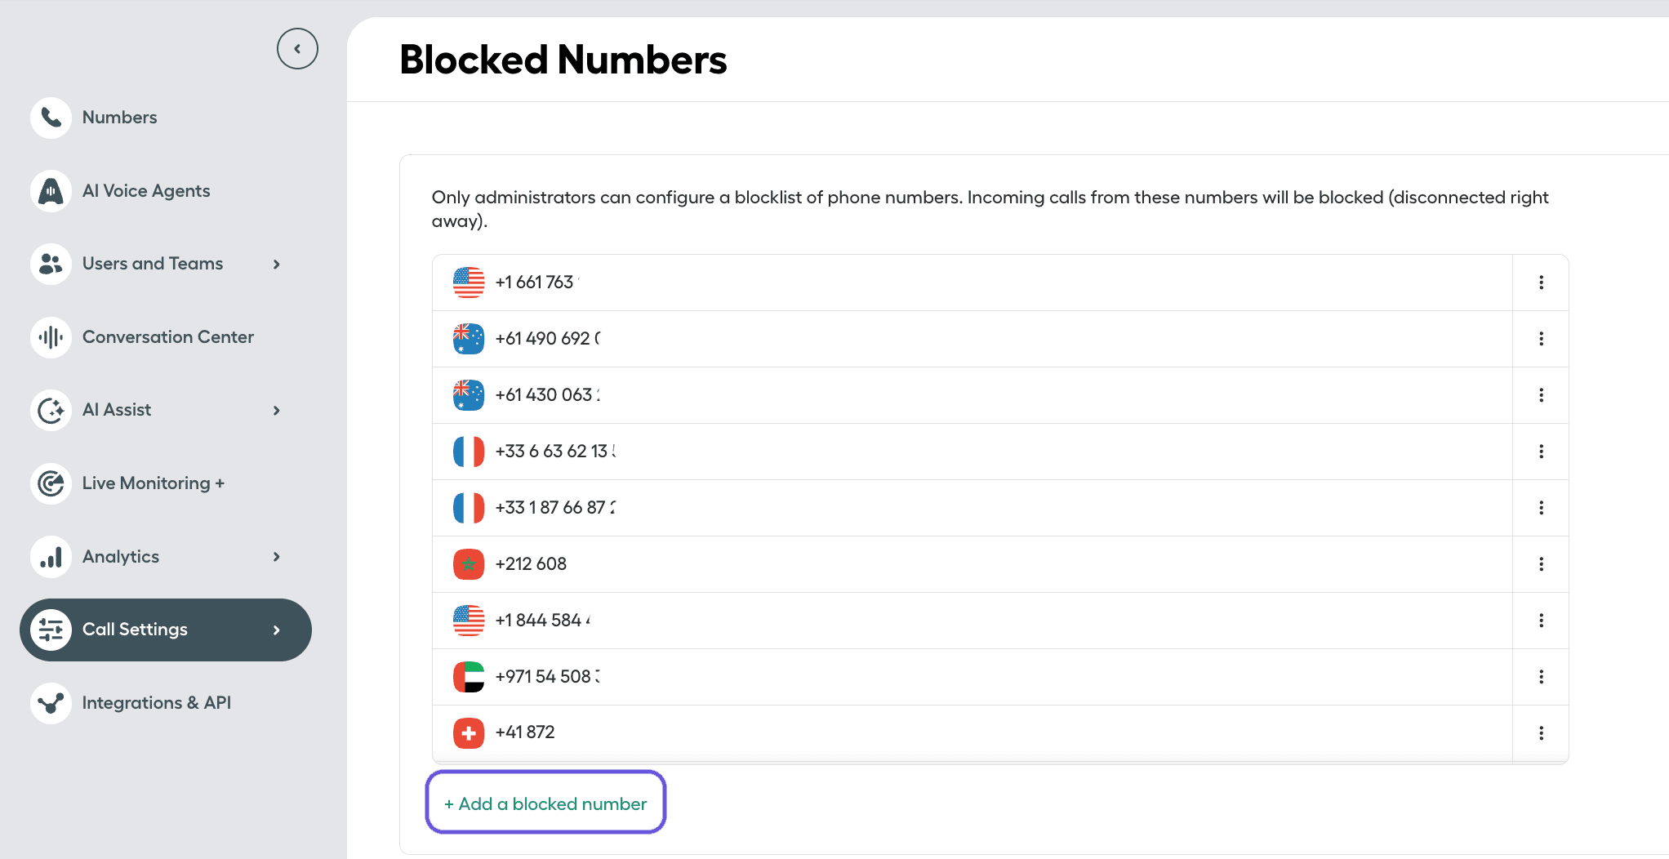Click the US flag next to +1 661 763
This screenshot has width=1669, height=859.
tap(468, 282)
